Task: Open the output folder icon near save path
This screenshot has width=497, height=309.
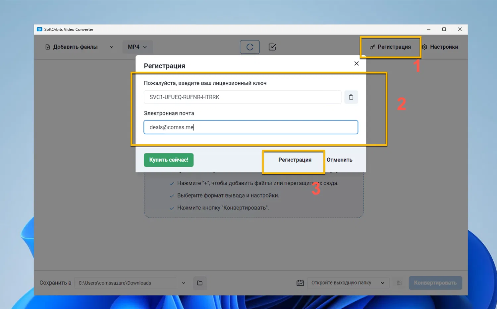Action: click(199, 283)
